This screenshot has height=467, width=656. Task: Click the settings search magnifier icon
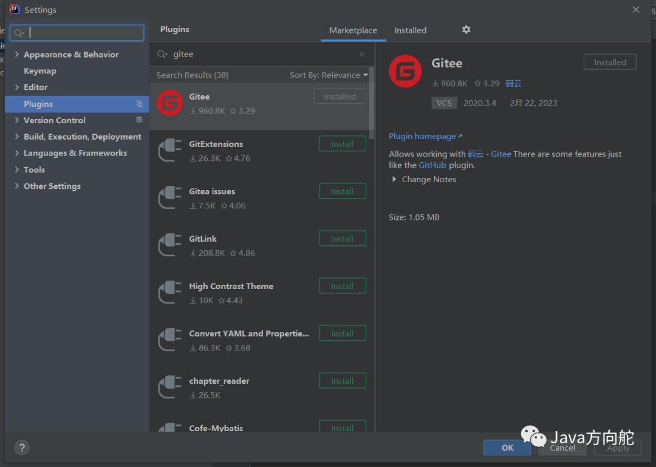click(x=19, y=33)
